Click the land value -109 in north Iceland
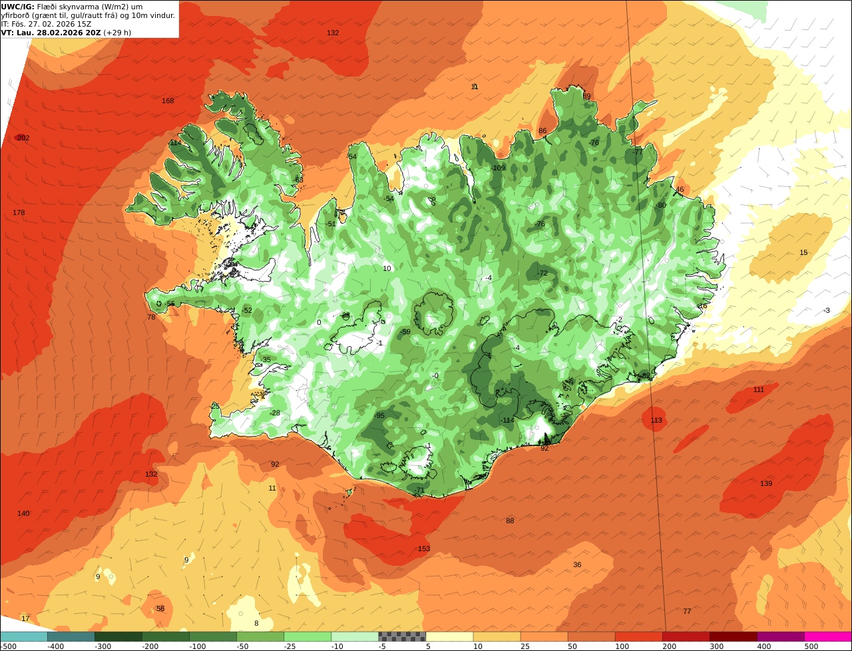Screen dimensions: 852x651 point(498,168)
